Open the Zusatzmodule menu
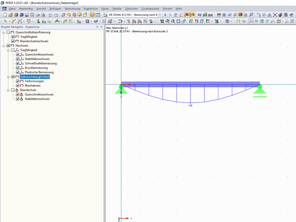 pos(150,9)
